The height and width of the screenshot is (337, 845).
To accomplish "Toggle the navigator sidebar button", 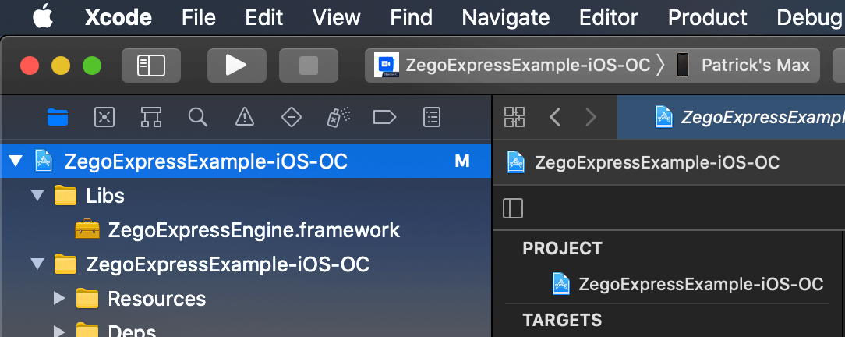I will coord(151,66).
